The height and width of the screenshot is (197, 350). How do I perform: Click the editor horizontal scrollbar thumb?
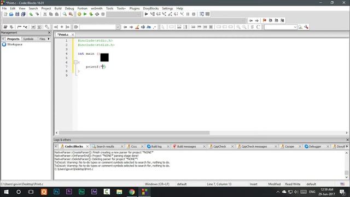134,132
